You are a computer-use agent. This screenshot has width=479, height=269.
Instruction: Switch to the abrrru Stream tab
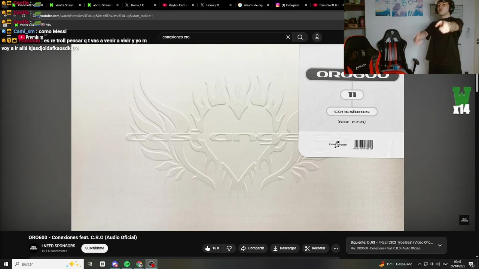(x=102, y=5)
